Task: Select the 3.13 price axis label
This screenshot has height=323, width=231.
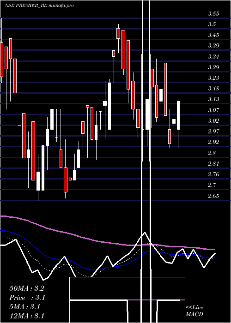Action: (x=213, y=99)
